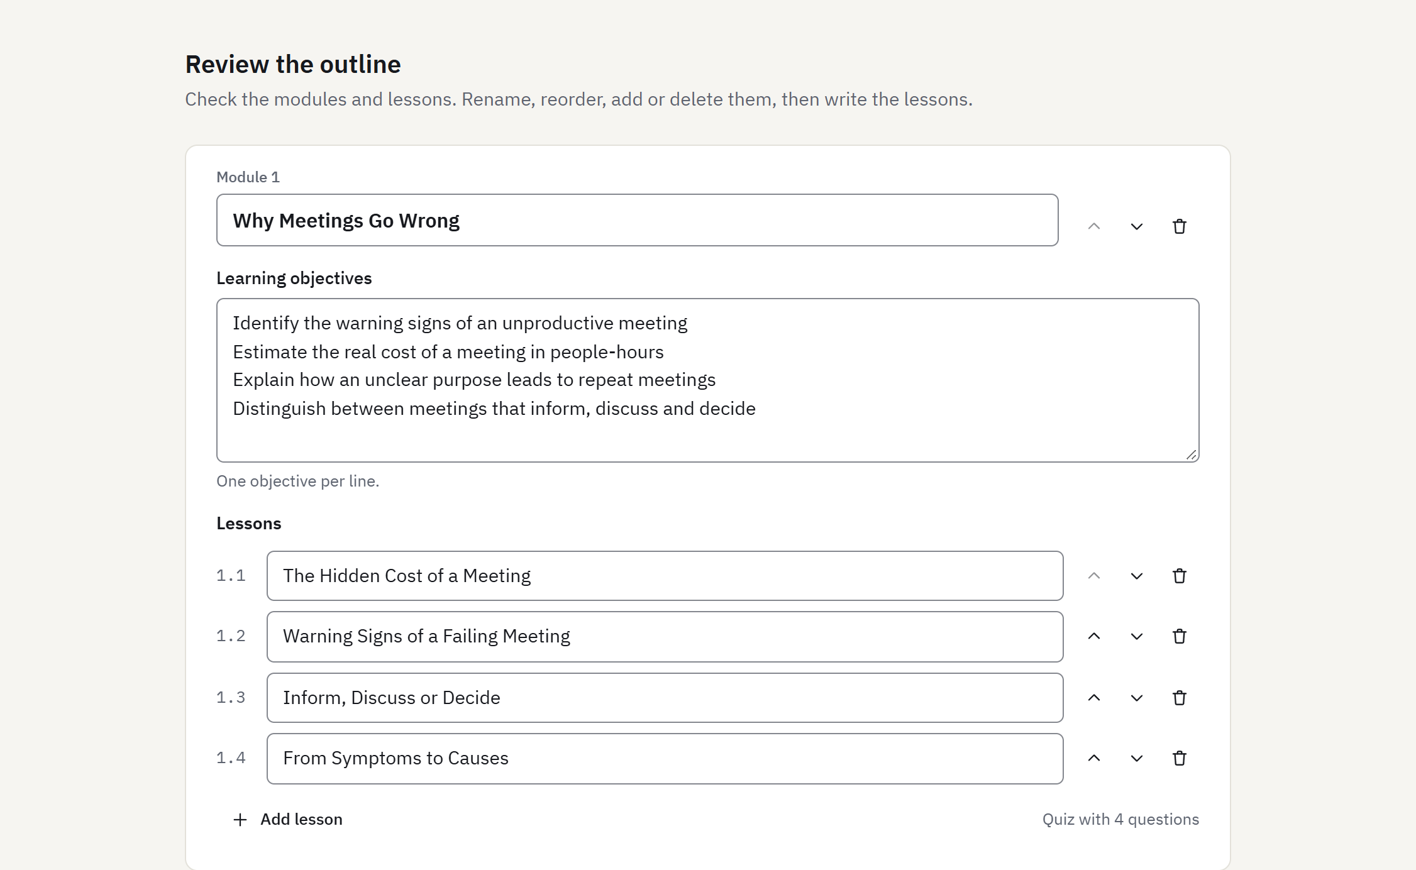Delete Module 1 using the trash icon
Image resolution: width=1416 pixels, height=870 pixels.
1180,226
